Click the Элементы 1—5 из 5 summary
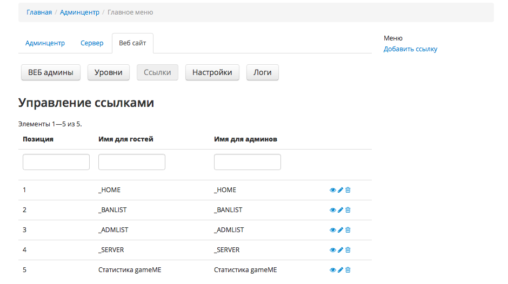The image size is (508, 284). pos(50,124)
